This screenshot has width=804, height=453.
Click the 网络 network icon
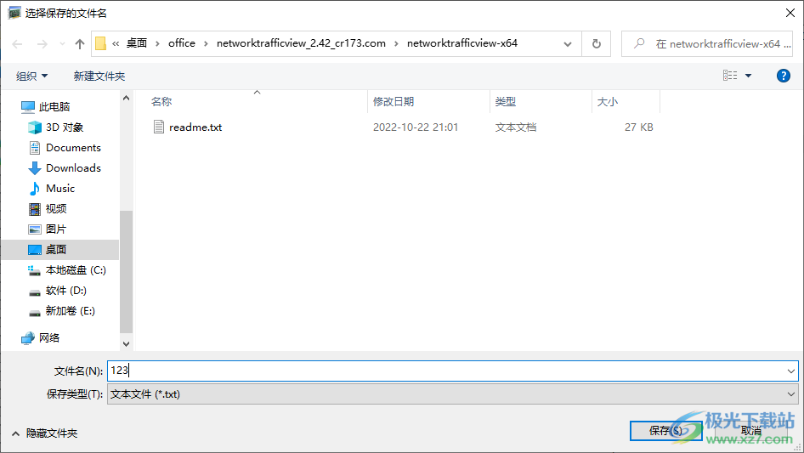pyautogui.click(x=28, y=338)
